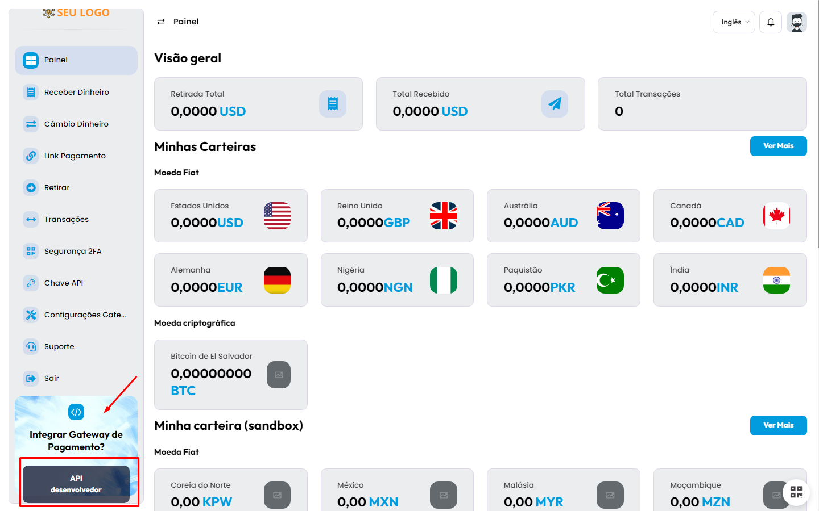Click the Sair logout option
Screen dimensions: 819x511
pyautogui.click(x=51, y=378)
